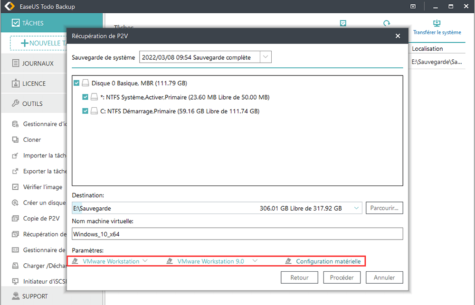Viewport: 475px width, 305px height.
Task: Open the TÂCHES tab
Action: click(x=51, y=23)
